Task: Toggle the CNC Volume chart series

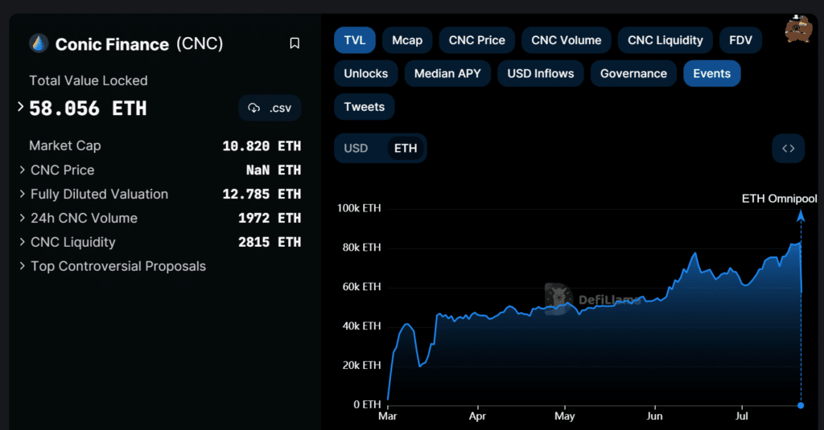Action: coord(566,40)
